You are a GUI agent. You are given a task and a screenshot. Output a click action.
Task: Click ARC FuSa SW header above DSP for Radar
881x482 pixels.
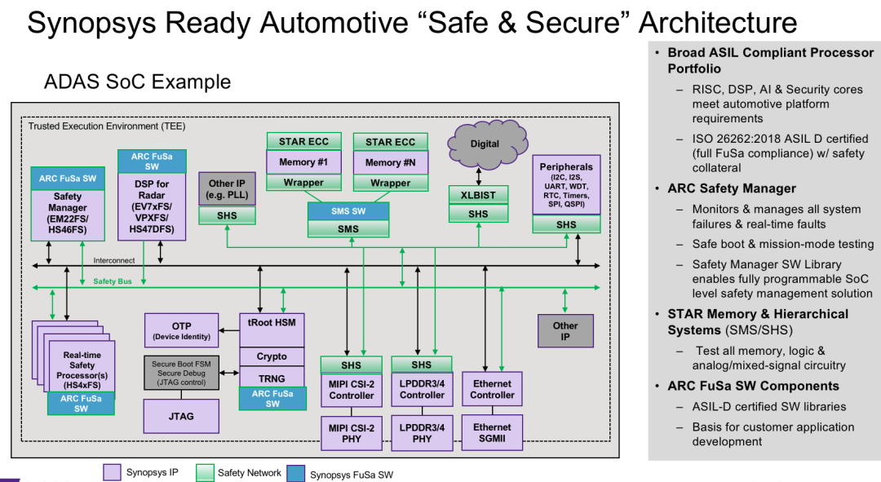pyautogui.click(x=152, y=161)
